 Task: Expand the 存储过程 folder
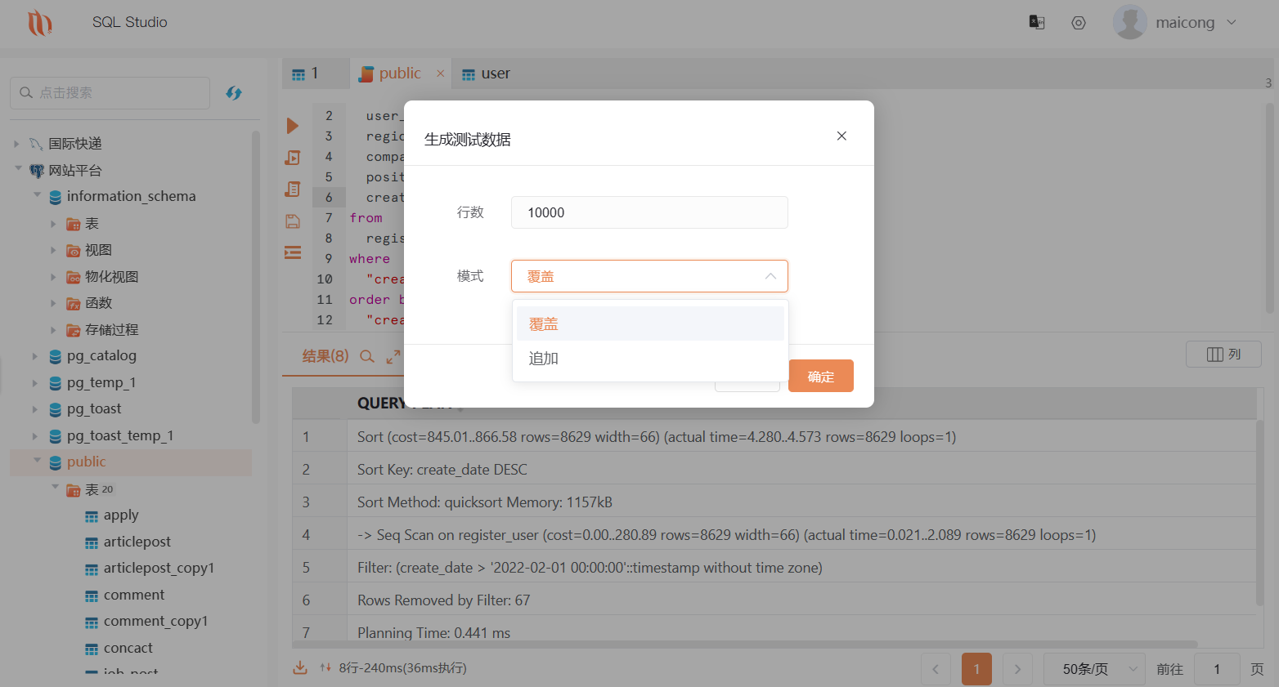[x=53, y=330]
